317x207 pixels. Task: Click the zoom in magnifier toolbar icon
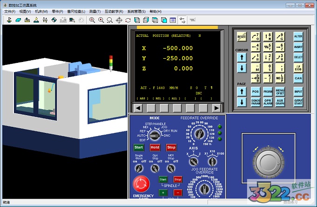[x=101, y=20]
